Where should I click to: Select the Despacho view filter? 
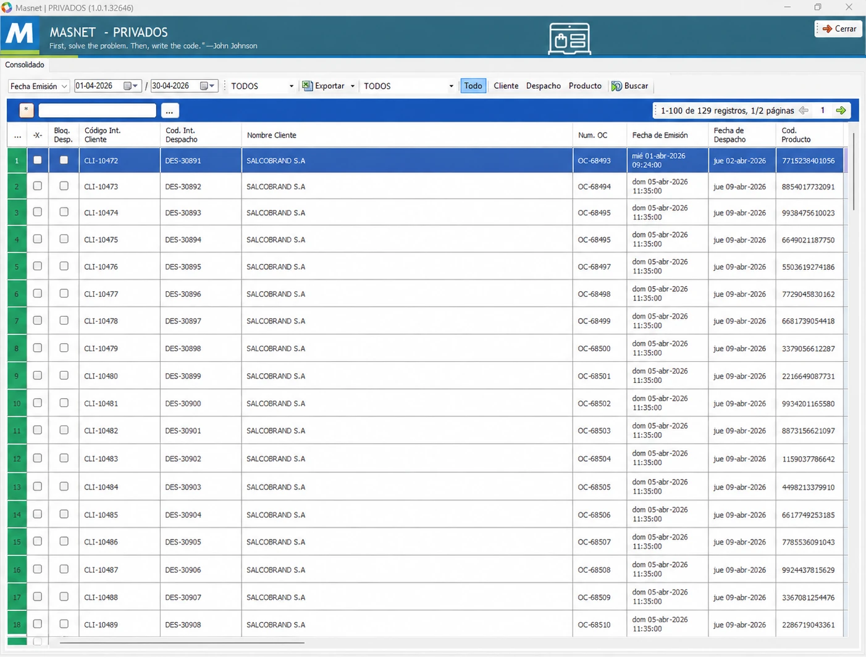pyautogui.click(x=544, y=86)
